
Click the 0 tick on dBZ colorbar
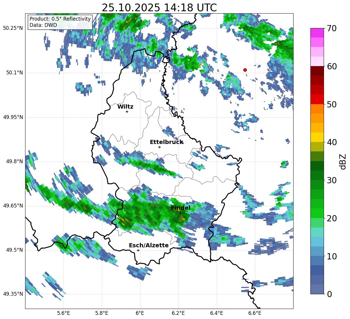(x=329, y=294)
